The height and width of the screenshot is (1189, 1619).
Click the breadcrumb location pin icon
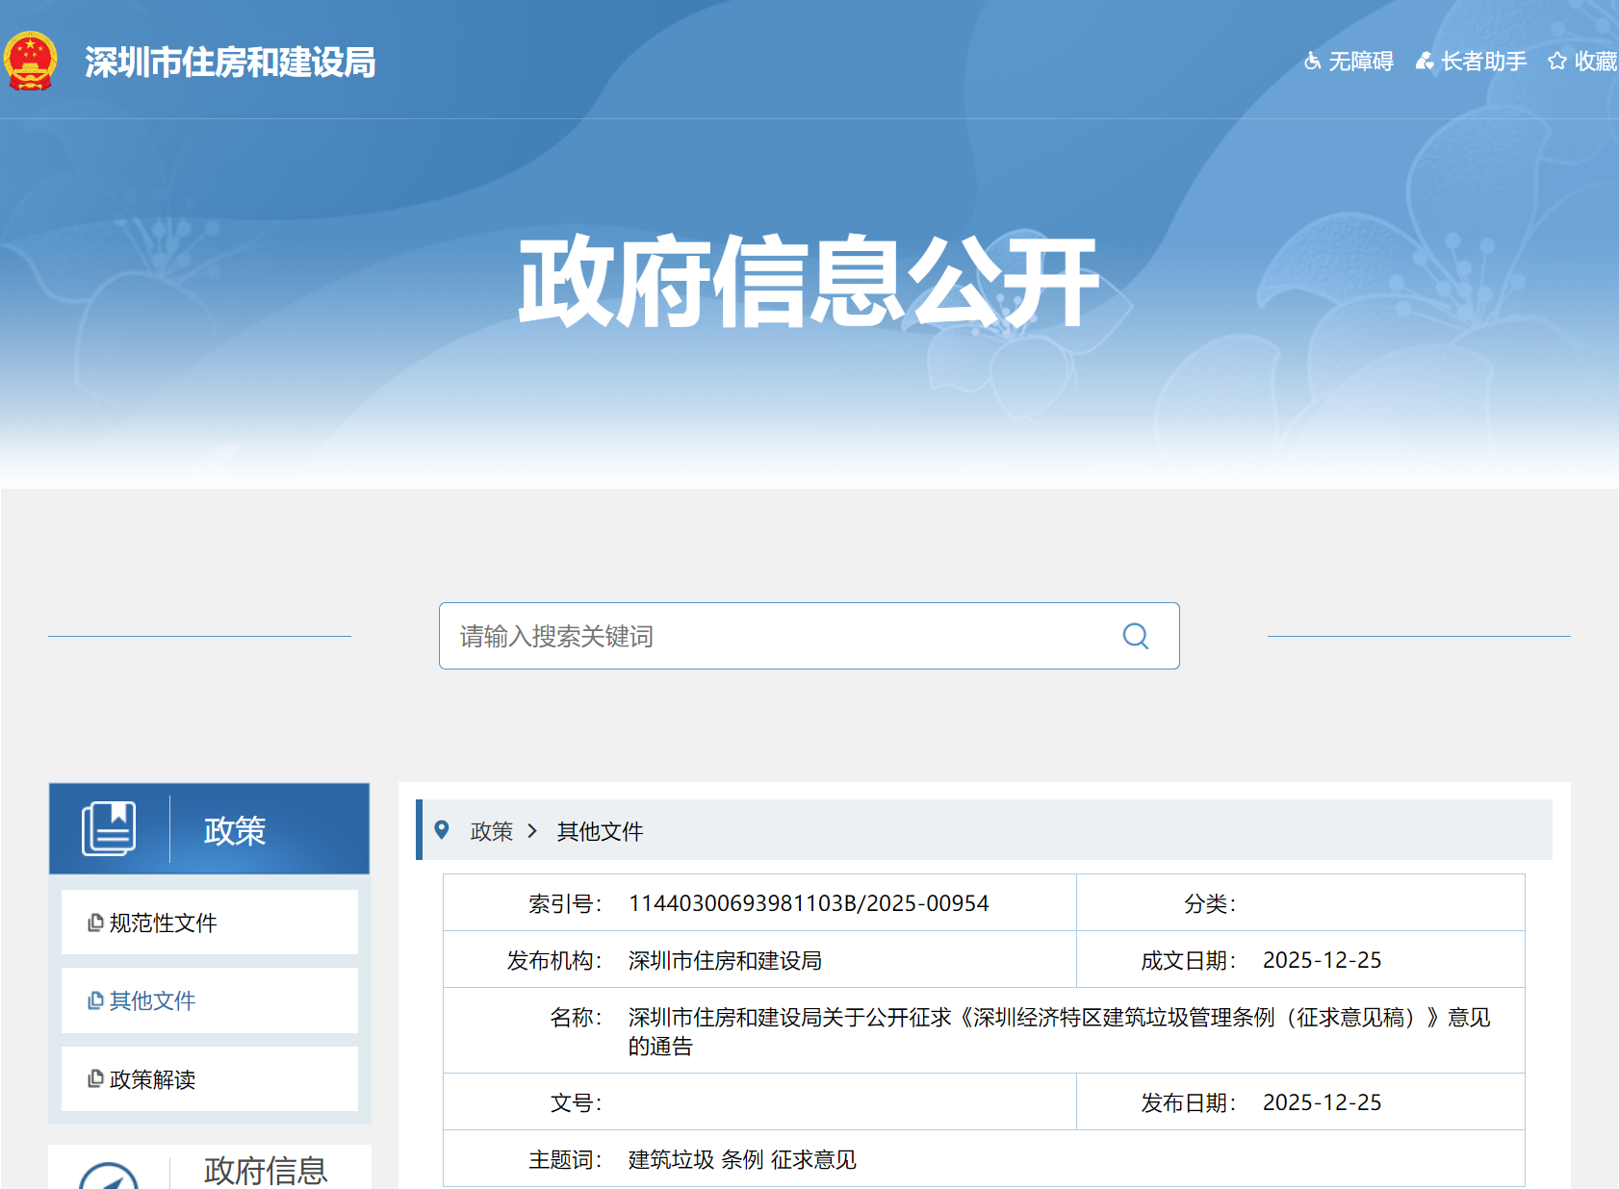point(442,829)
